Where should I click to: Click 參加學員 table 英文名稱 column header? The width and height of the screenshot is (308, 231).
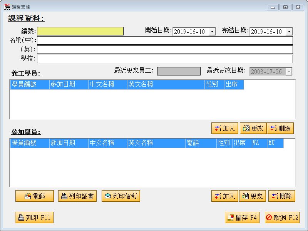click(156, 143)
